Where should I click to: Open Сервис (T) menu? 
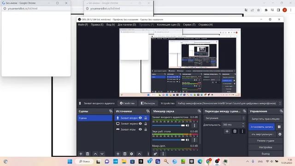(x=189, y=24)
